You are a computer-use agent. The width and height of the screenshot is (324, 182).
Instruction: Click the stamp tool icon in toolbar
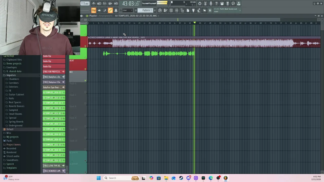116,10
